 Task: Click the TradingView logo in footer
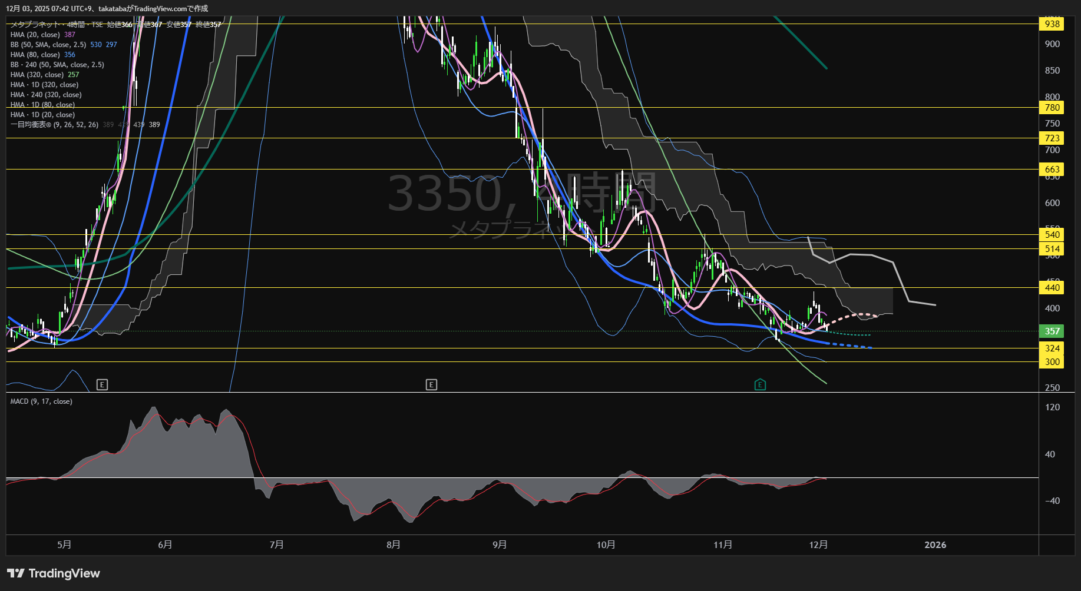tap(54, 573)
